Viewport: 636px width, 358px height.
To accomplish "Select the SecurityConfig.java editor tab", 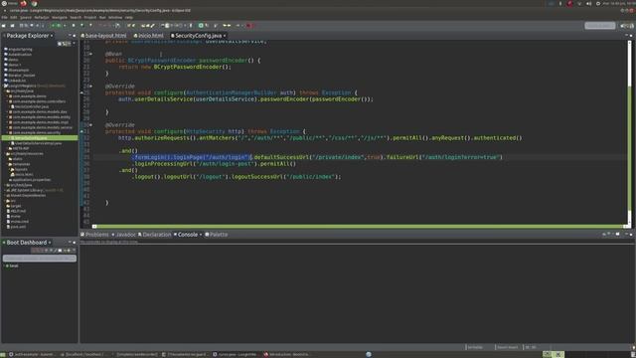I will 198,36.
